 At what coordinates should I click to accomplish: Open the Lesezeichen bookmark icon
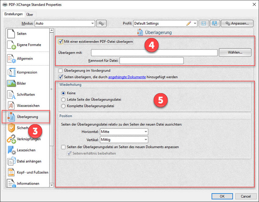click(x=12, y=150)
